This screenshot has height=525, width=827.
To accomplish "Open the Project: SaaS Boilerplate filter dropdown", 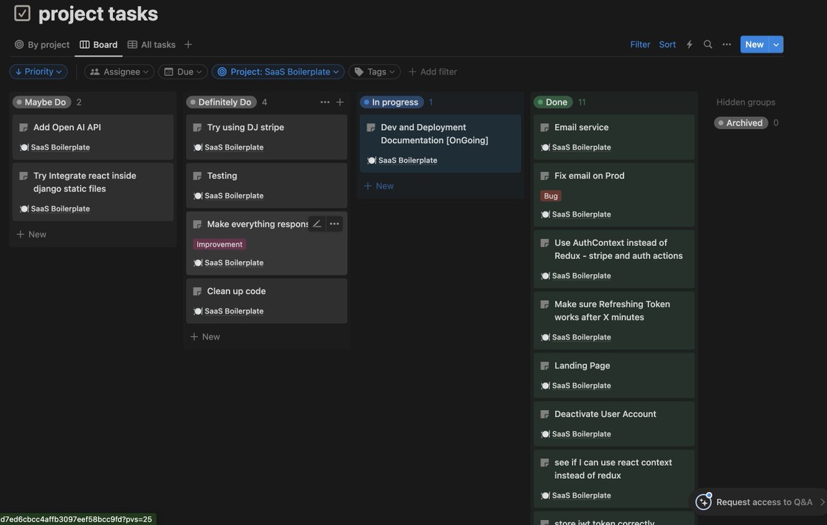I will tap(278, 72).
